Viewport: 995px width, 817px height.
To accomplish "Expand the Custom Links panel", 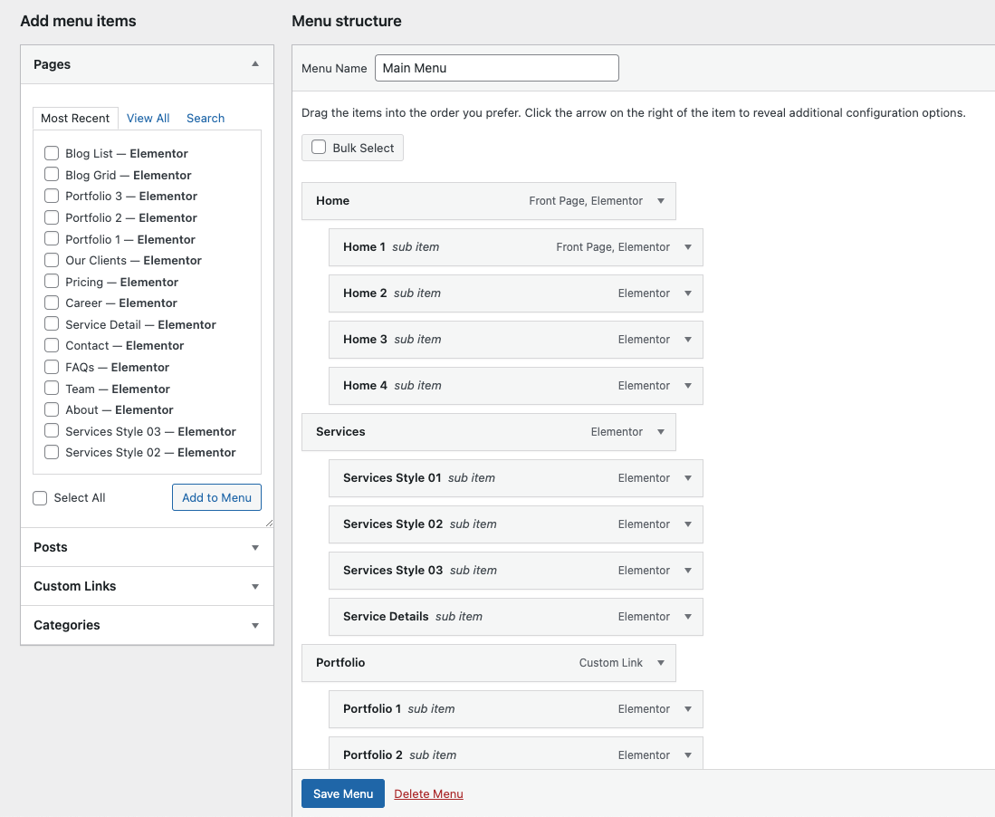I will (x=255, y=587).
